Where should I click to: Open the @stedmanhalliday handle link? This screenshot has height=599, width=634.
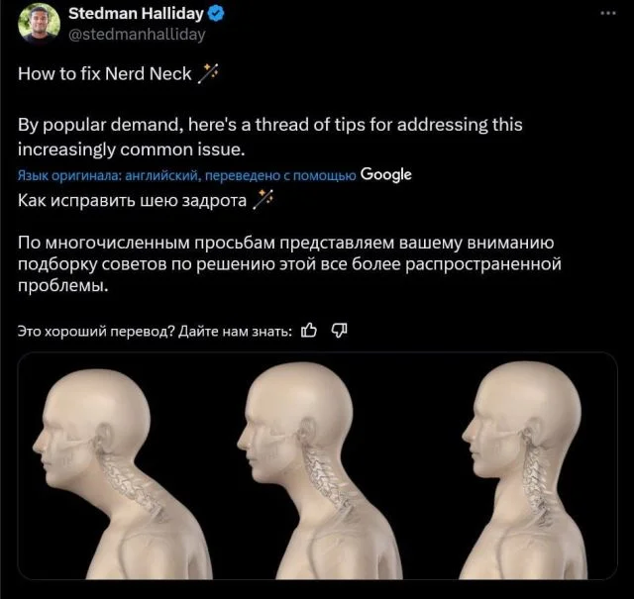point(137,35)
